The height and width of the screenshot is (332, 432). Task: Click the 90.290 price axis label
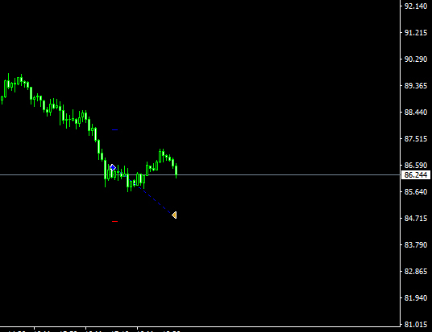[x=416, y=59]
